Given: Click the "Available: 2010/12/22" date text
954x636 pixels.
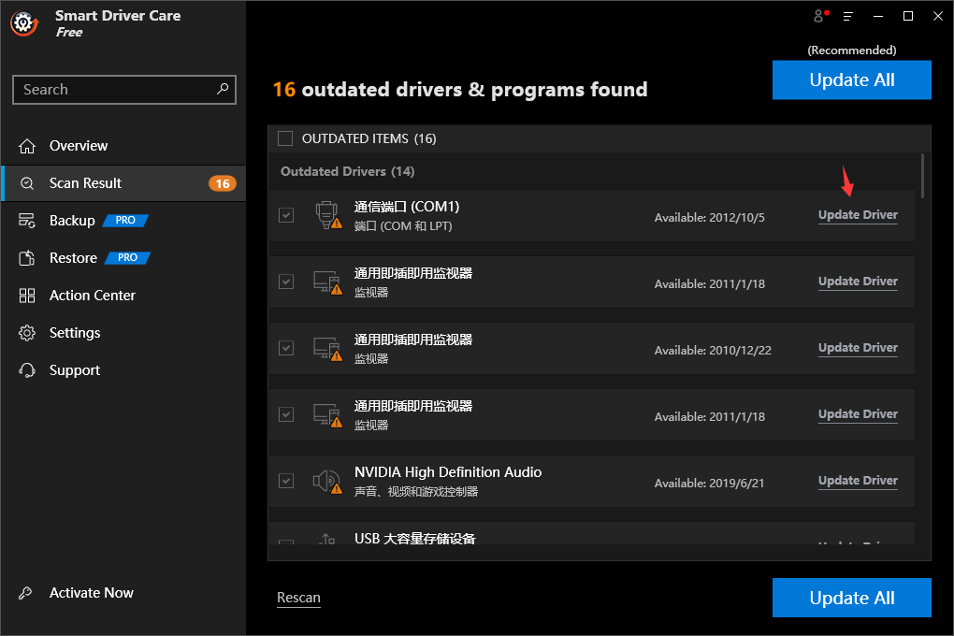Looking at the screenshot, I should (713, 350).
